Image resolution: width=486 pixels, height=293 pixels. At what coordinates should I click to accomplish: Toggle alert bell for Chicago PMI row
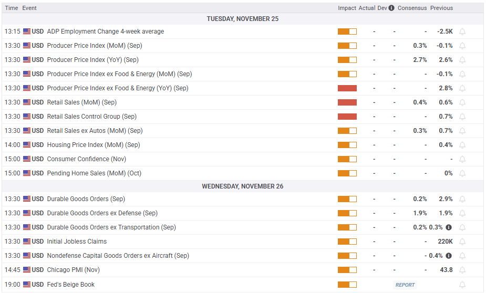[462, 270]
